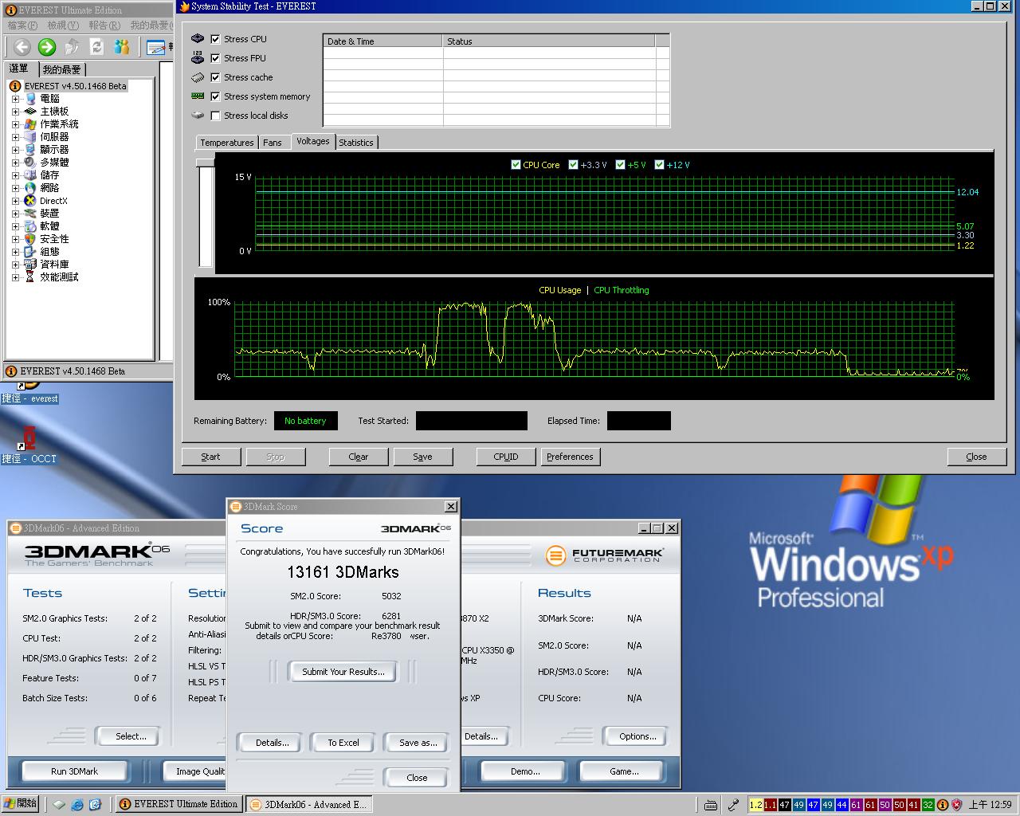1020x816 pixels.
Task: Click Run 3DMark button
Action: pyautogui.click(x=75, y=771)
